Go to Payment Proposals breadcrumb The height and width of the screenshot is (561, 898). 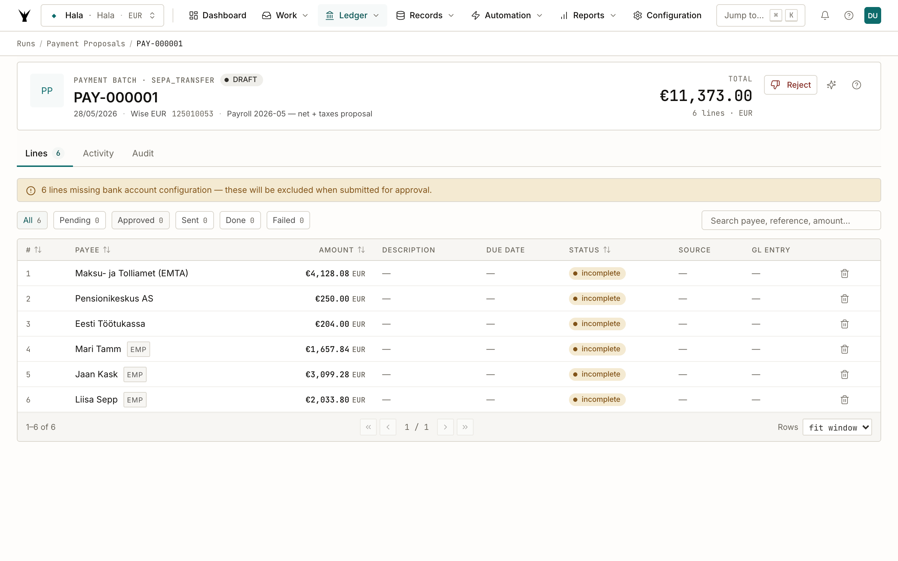[86, 44]
